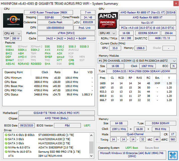Click the ECC N indicator box
This screenshot has height=161, width=179.
pos(173,66)
